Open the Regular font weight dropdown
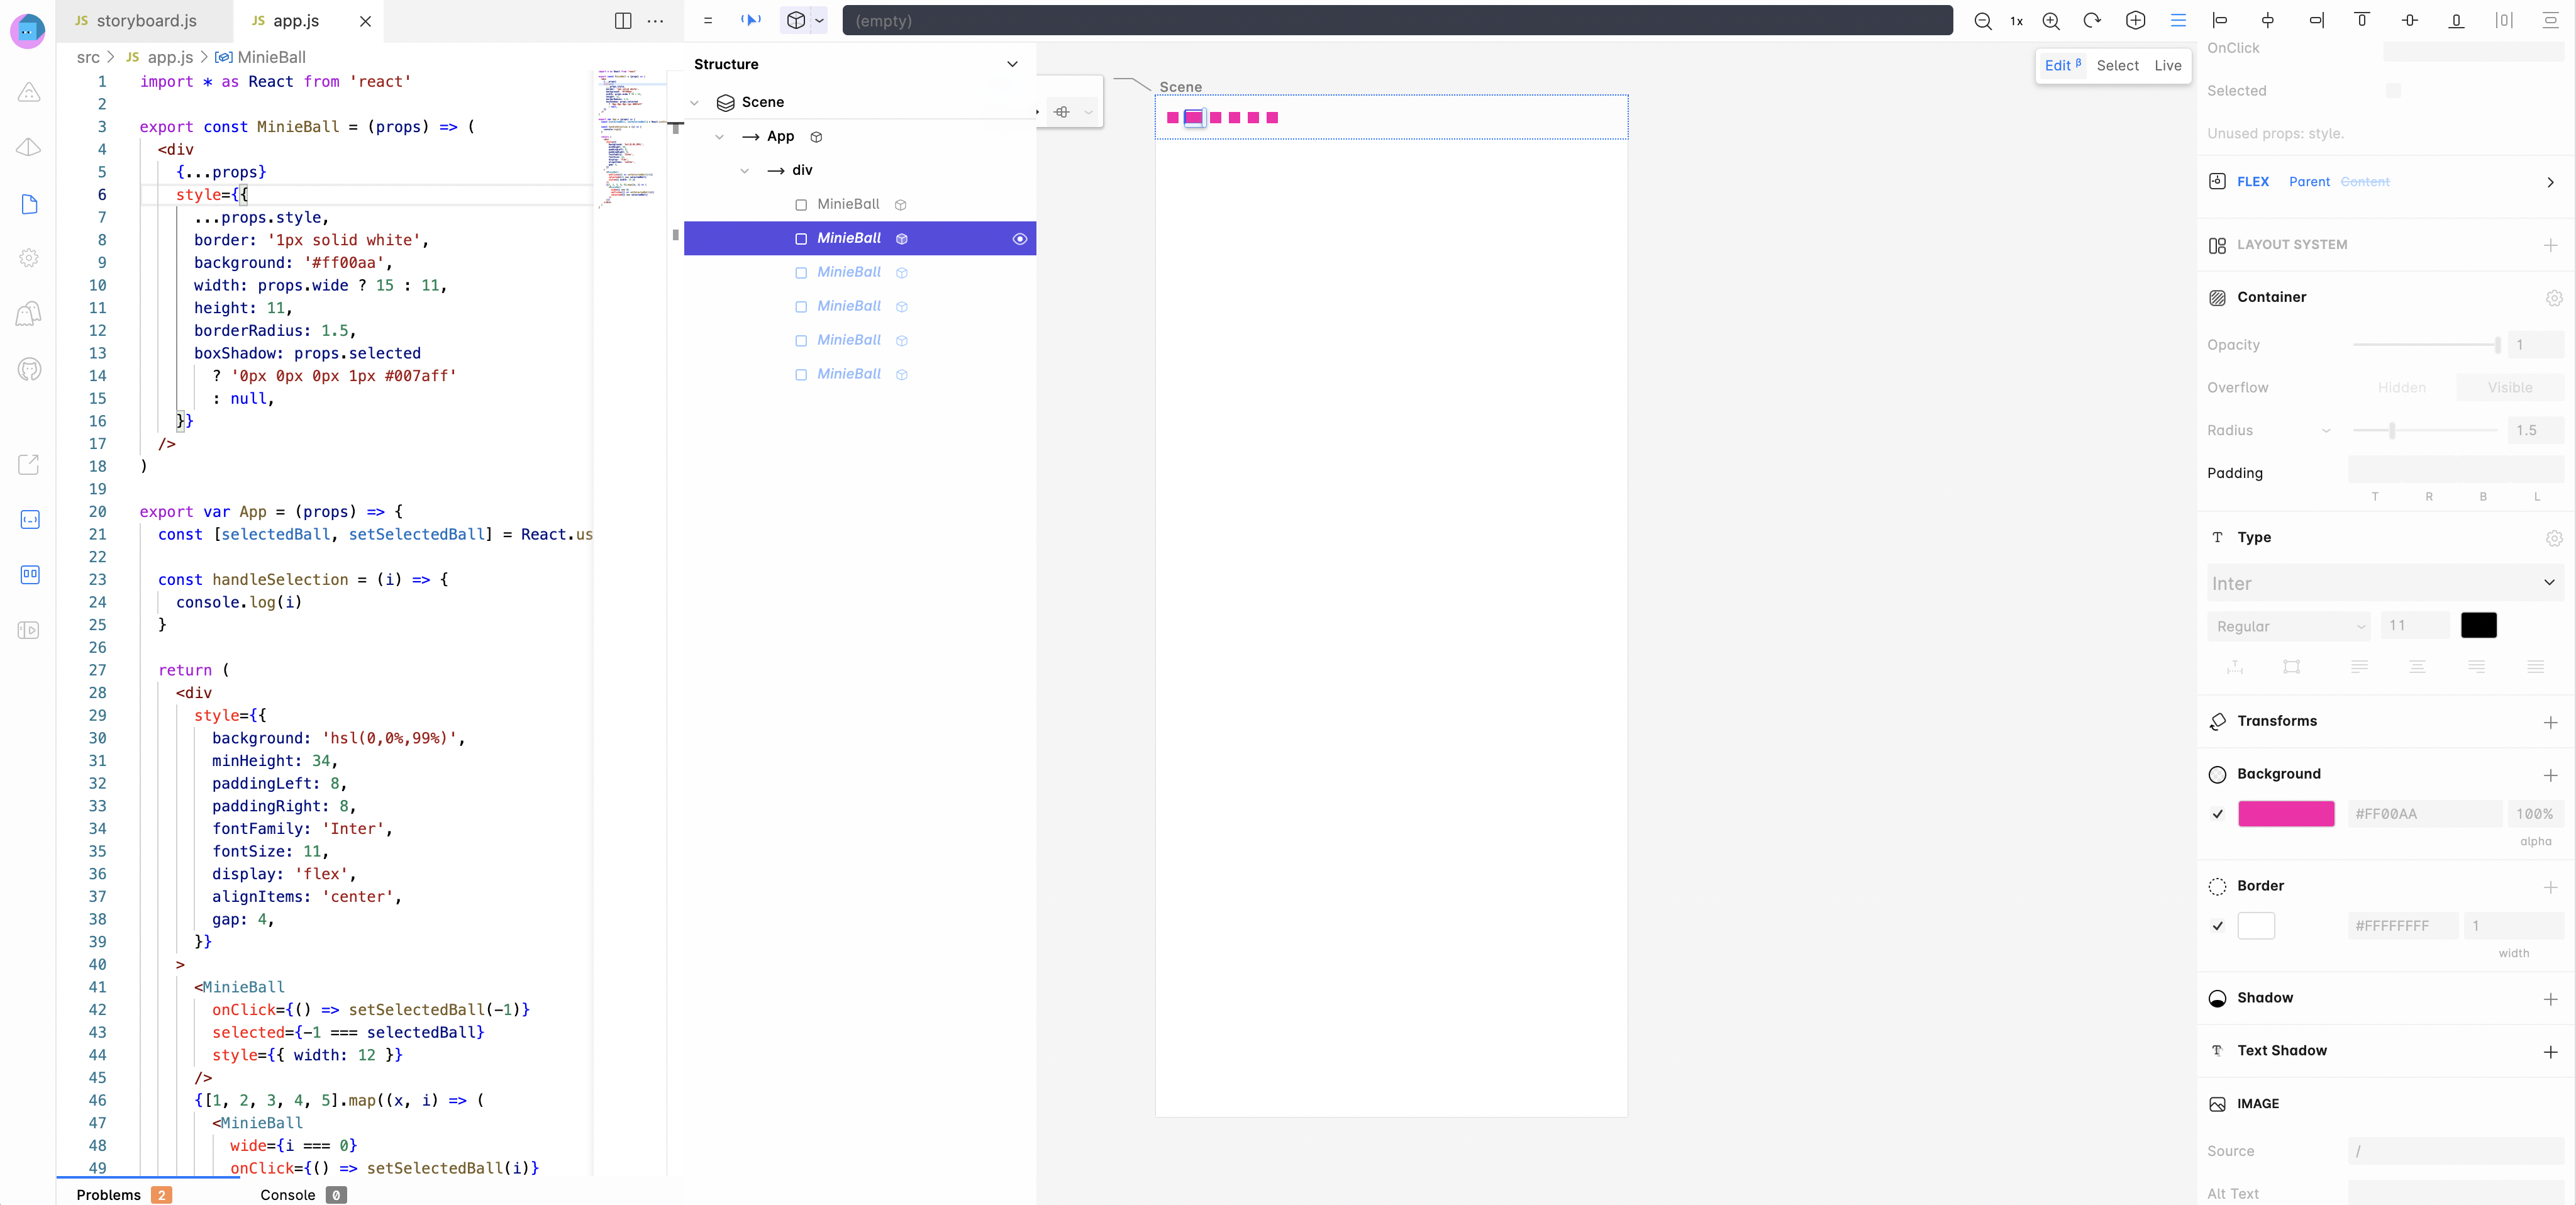The height and width of the screenshot is (1205, 2576). pyautogui.click(x=2289, y=626)
